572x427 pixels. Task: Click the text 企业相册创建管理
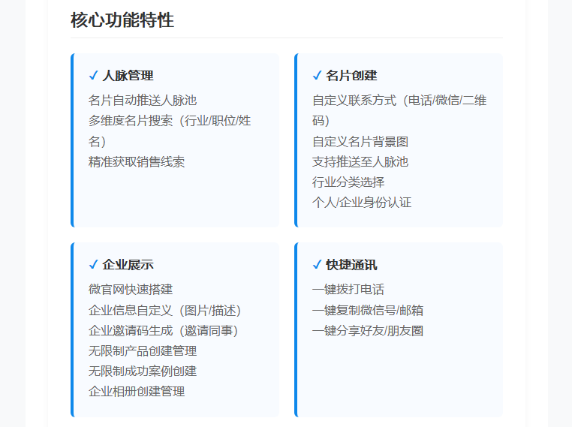click(x=137, y=392)
